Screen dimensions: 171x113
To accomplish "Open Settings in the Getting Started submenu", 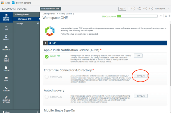I will pos(20,24).
